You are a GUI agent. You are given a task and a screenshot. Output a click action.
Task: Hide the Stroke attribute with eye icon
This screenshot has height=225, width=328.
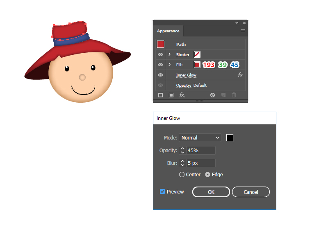point(160,54)
